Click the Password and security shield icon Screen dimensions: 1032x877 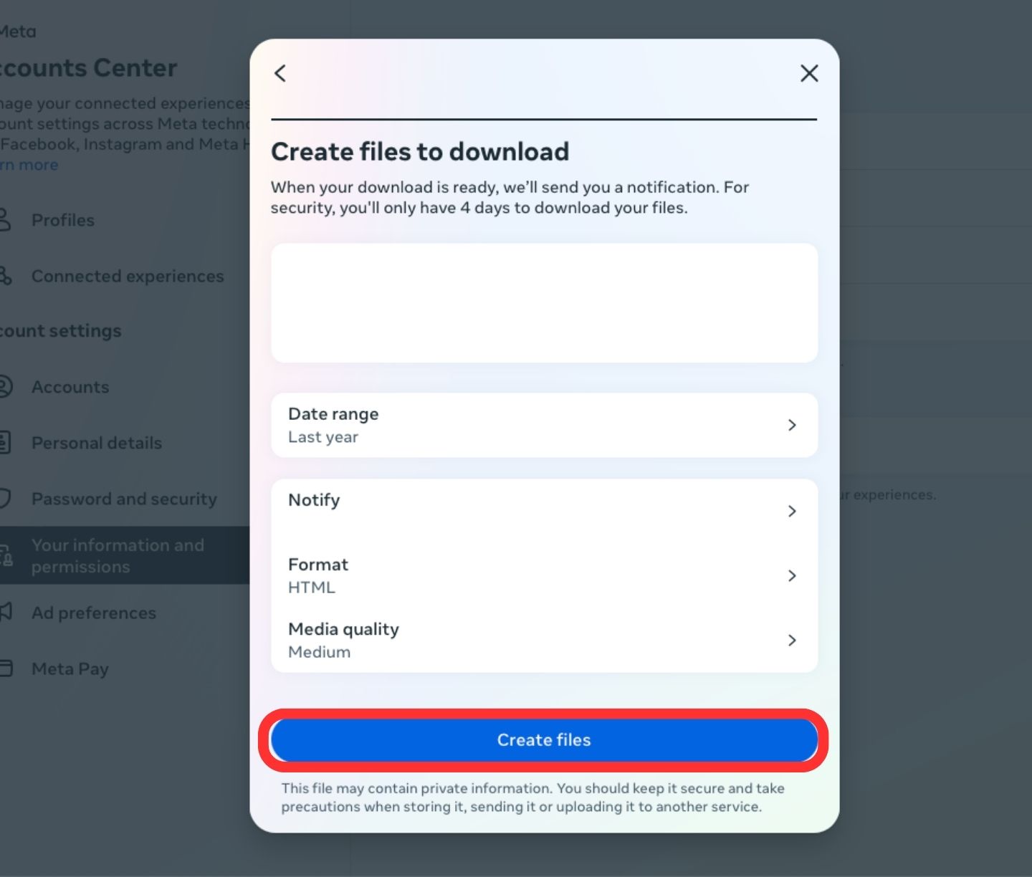click(5, 499)
